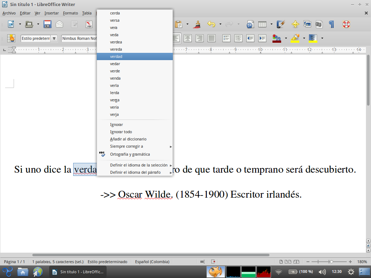Open the Archivo menu
371x278 pixels.
click(9, 13)
